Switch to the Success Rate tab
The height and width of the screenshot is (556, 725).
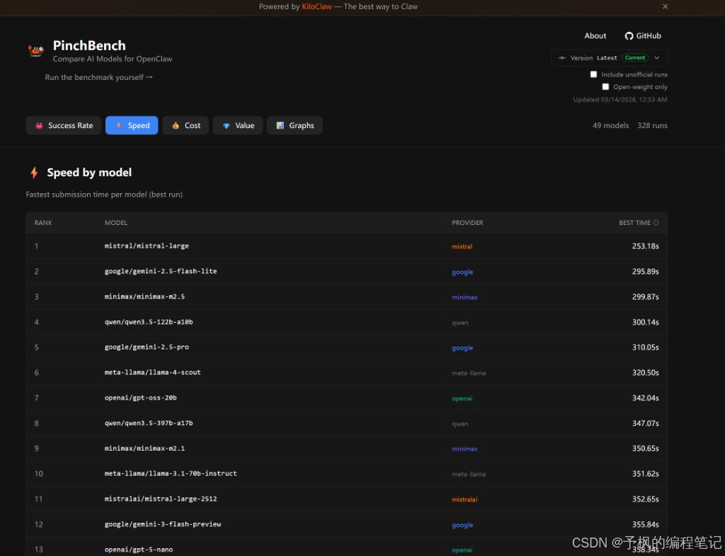click(x=63, y=125)
